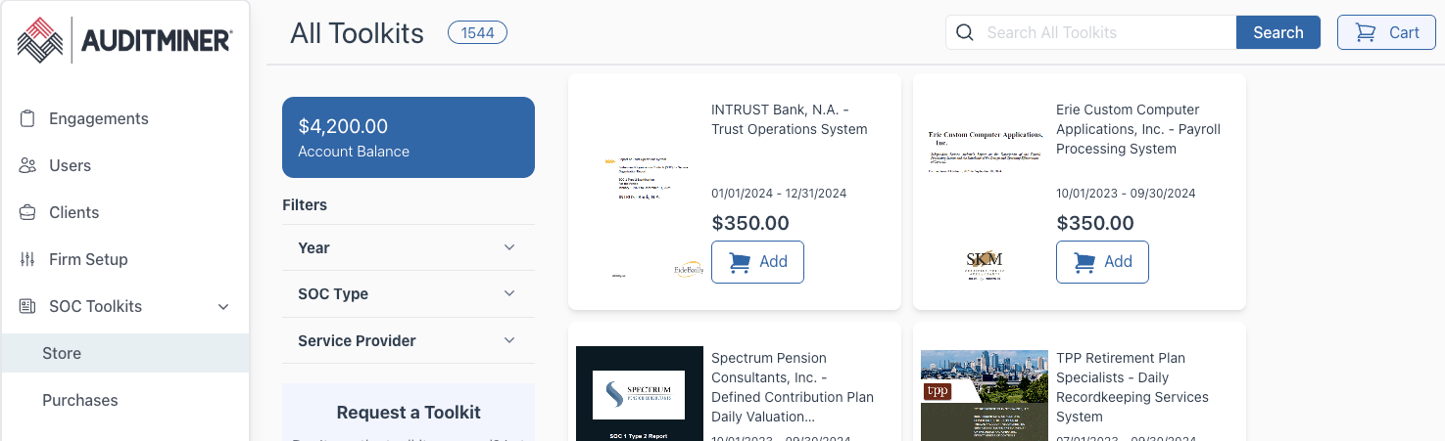The image size is (1445, 441).
Task: Click the magnifier icon in search box
Action: click(965, 32)
